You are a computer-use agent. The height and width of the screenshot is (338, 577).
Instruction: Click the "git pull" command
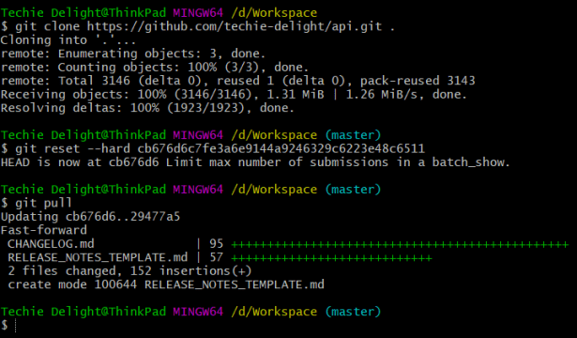[43, 203]
